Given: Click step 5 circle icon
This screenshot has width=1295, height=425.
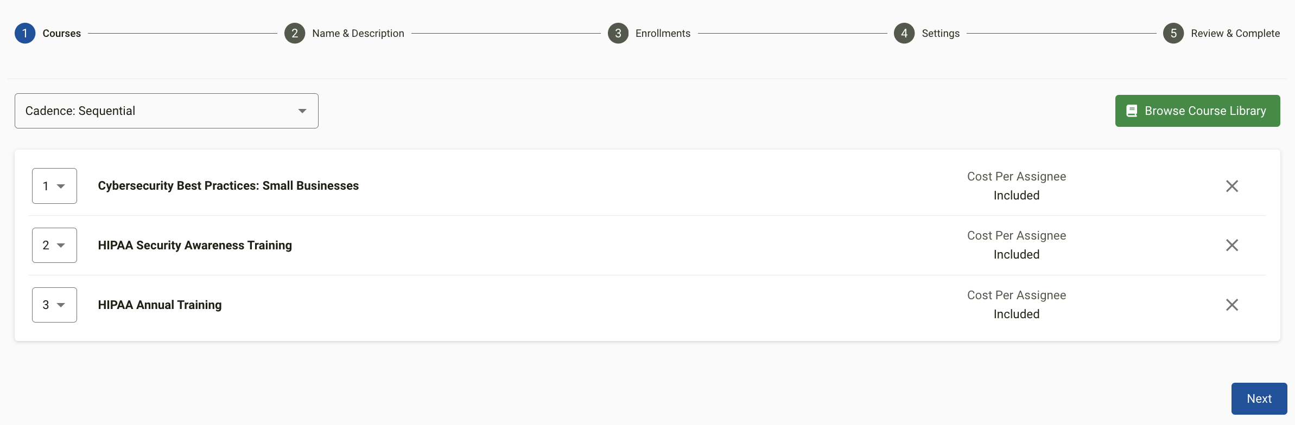Looking at the screenshot, I should (1173, 34).
